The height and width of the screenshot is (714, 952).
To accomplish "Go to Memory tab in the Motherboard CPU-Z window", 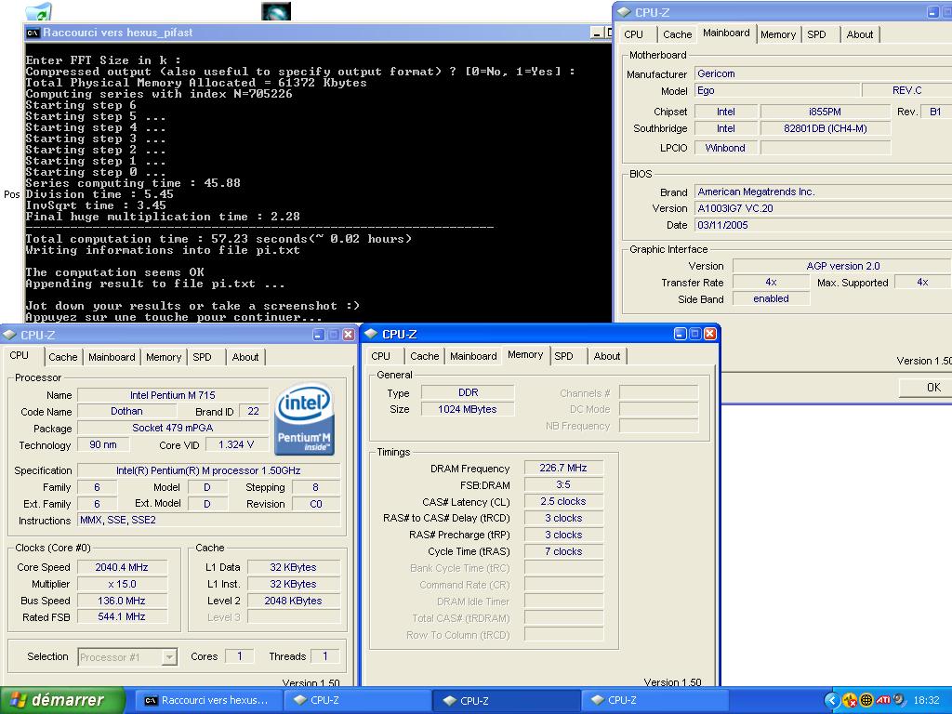I will coord(778,34).
